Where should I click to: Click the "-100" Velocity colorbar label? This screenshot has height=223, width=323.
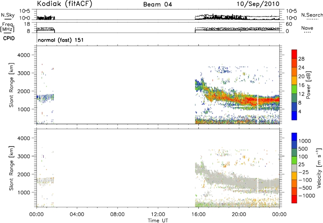click(305, 180)
